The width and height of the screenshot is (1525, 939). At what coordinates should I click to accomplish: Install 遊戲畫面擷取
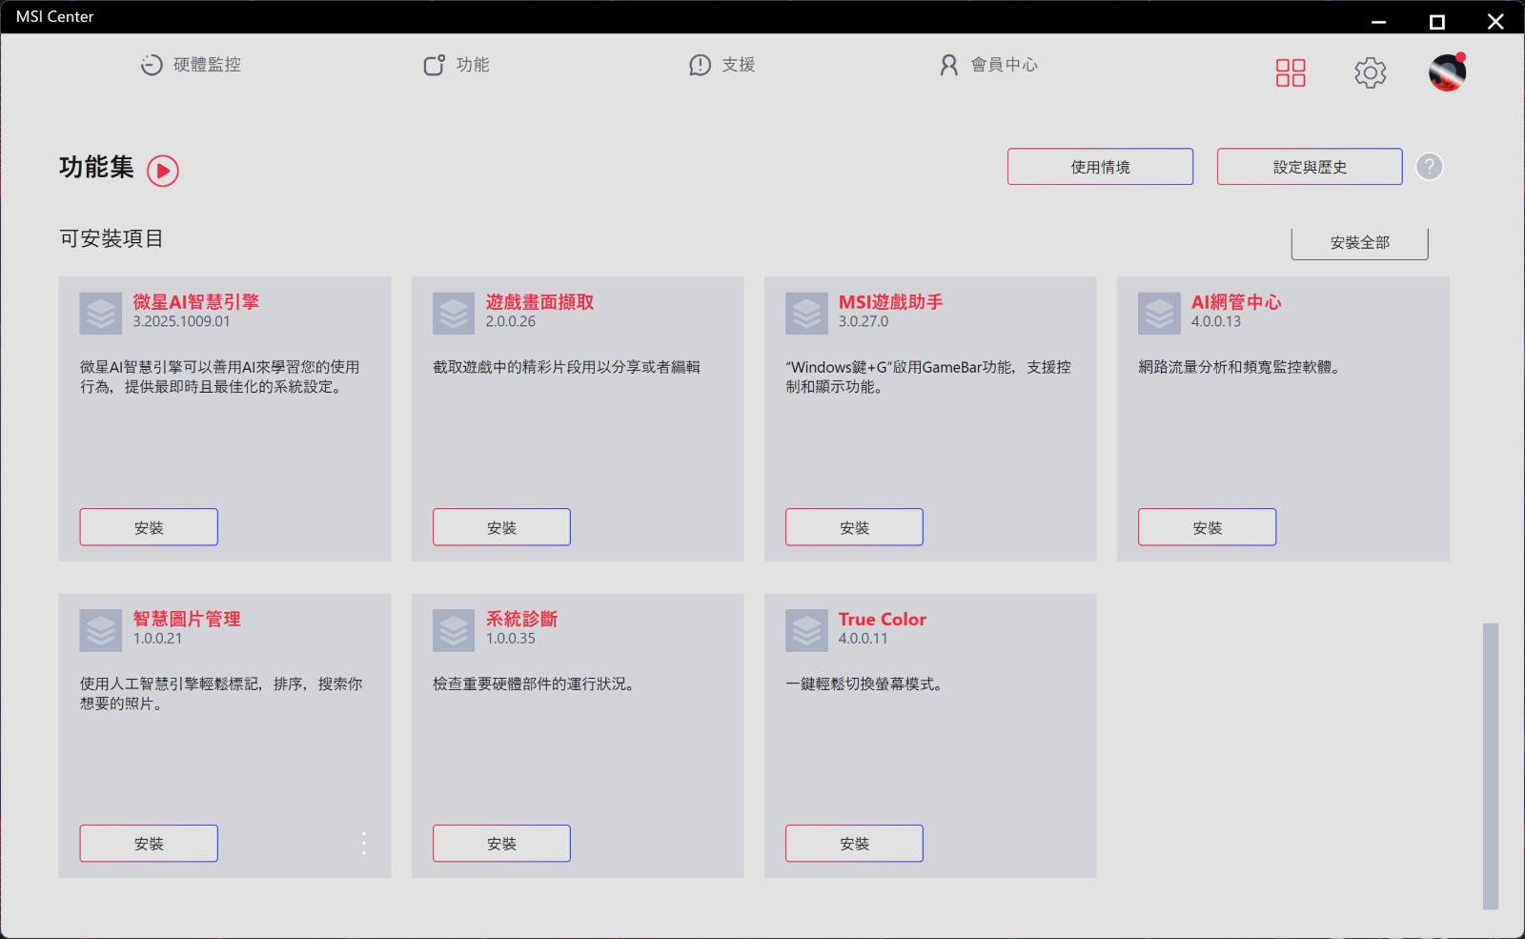[501, 527]
